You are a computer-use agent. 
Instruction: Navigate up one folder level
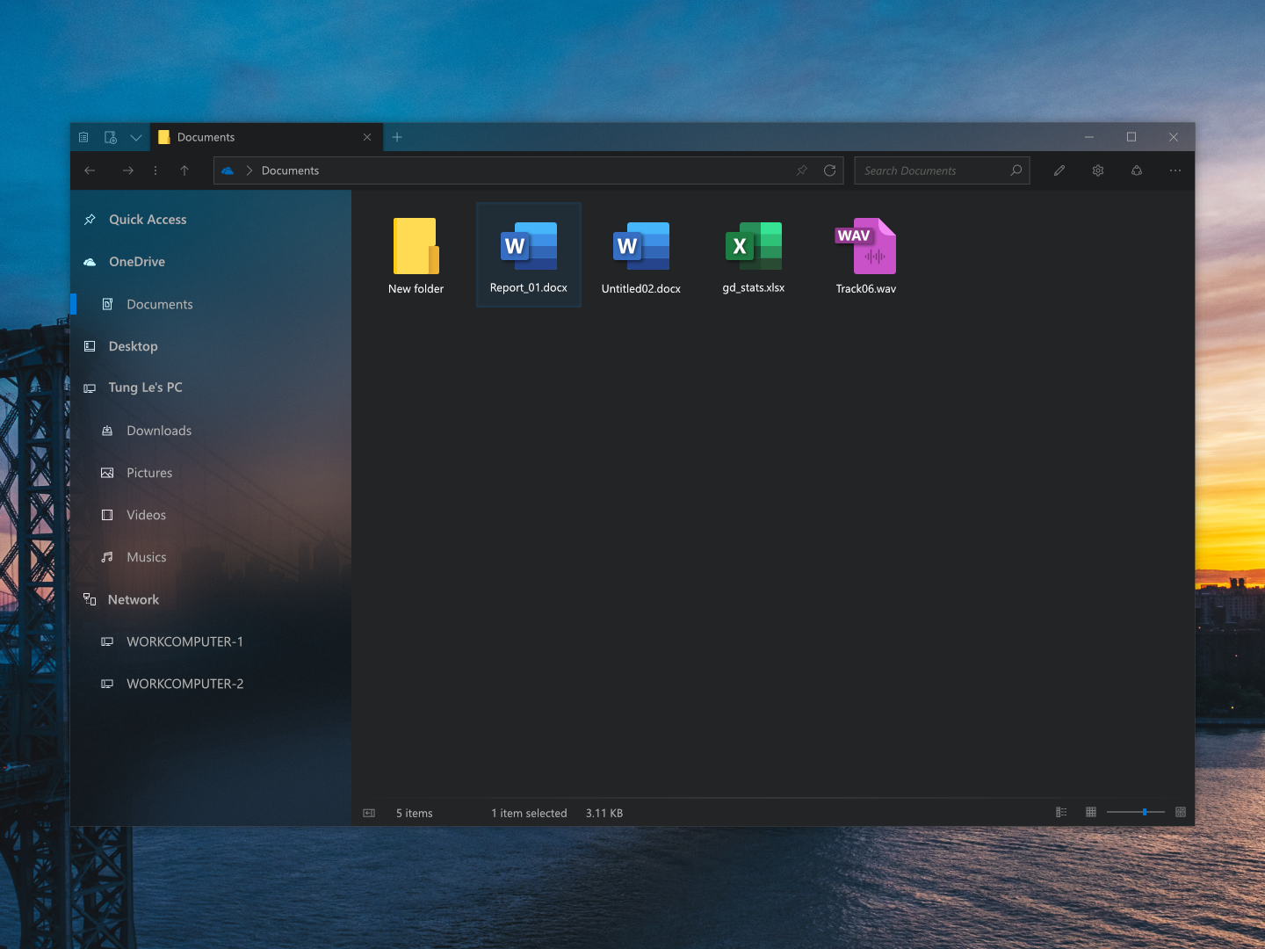tap(184, 170)
